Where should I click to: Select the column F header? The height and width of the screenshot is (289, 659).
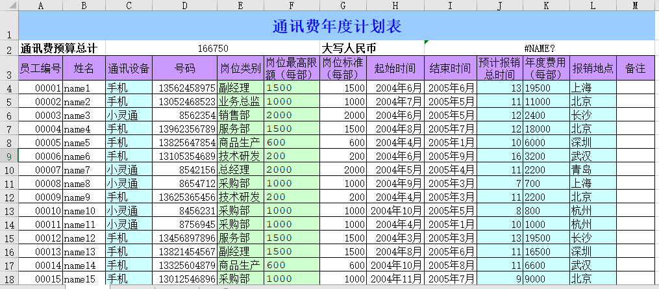pyautogui.click(x=292, y=5)
